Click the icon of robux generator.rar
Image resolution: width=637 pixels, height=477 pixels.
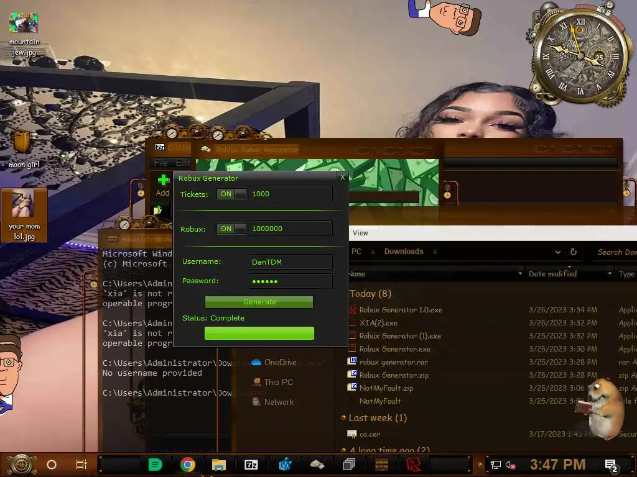point(352,361)
